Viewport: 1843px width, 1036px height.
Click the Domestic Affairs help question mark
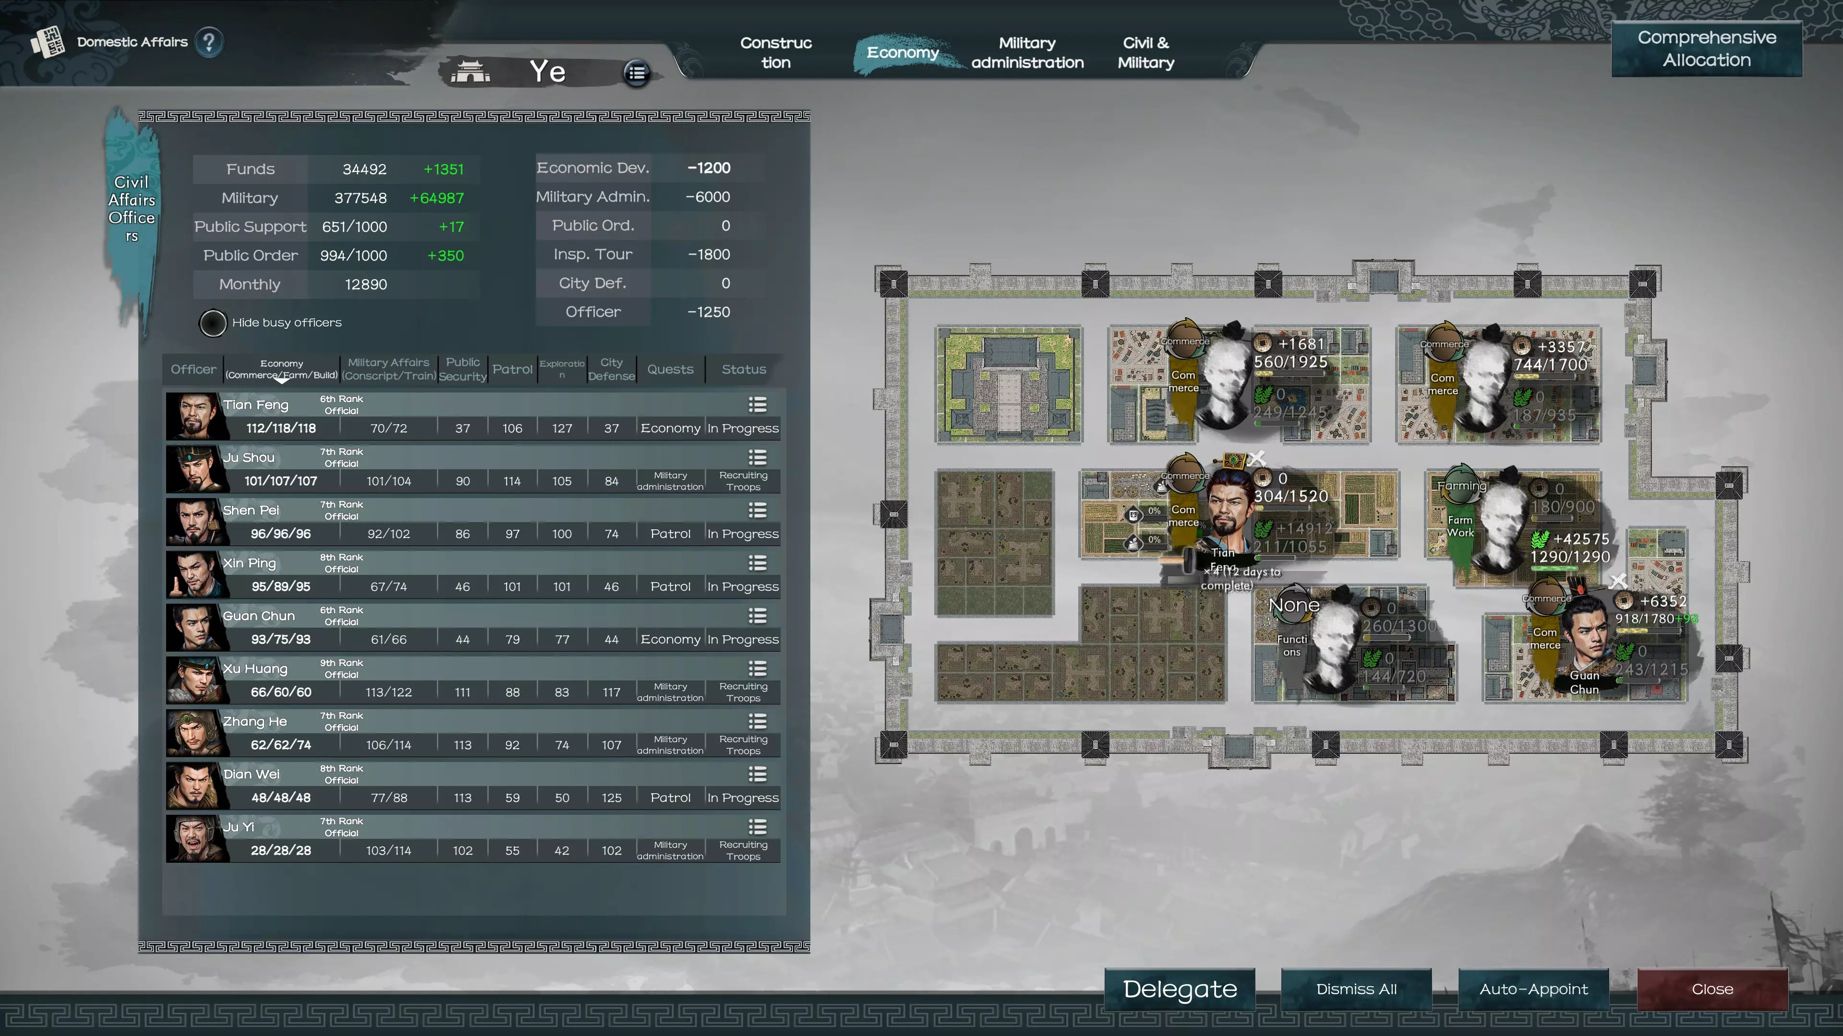(208, 42)
